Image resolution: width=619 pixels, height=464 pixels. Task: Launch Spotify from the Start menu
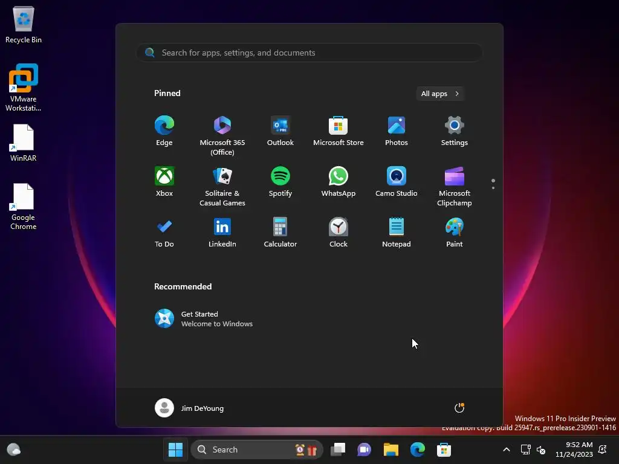(x=280, y=182)
